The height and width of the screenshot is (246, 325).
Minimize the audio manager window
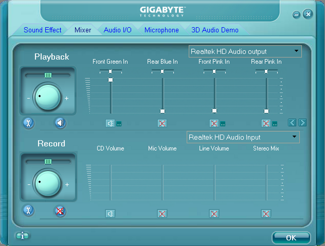tap(297, 15)
